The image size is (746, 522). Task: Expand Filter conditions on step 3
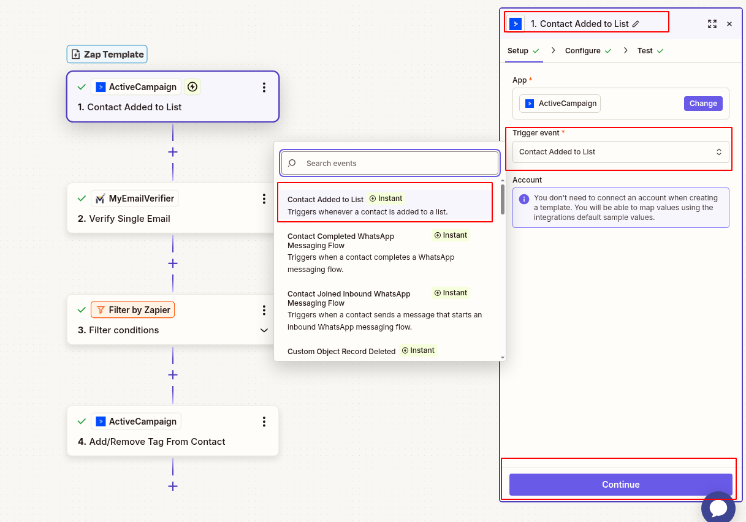(264, 330)
